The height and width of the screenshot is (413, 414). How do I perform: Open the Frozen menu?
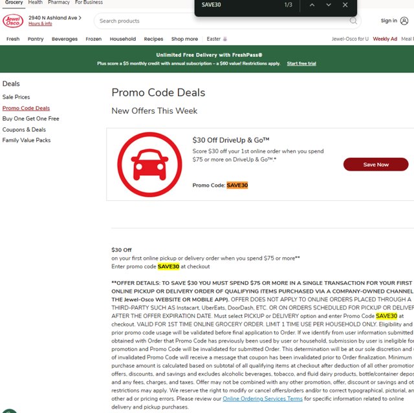pos(93,39)
